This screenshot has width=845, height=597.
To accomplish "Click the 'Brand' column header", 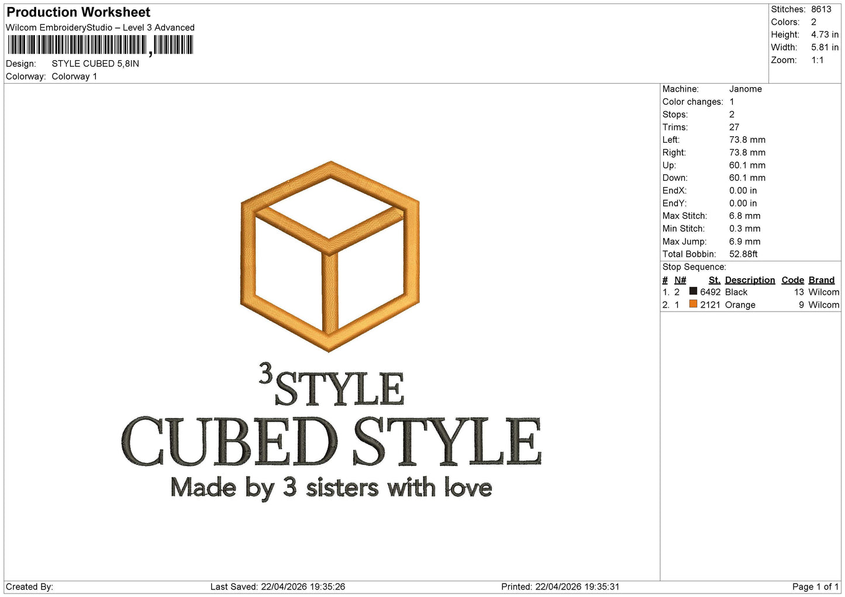I will point(822,280).
